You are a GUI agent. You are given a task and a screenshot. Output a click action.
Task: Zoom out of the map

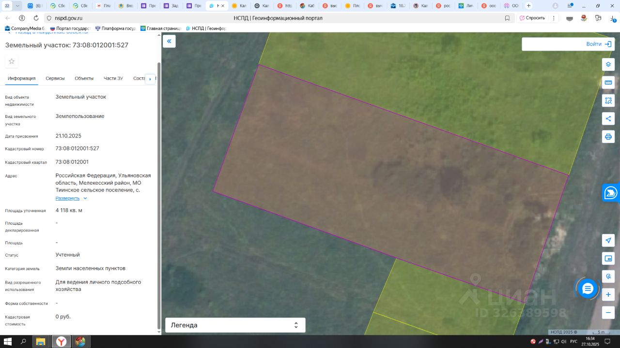point(608,313)
